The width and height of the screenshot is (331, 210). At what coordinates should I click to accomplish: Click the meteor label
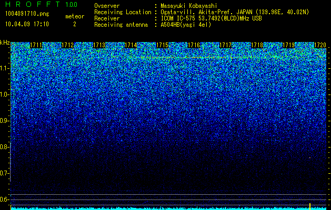pyautogui.click(x=75, y=16)
